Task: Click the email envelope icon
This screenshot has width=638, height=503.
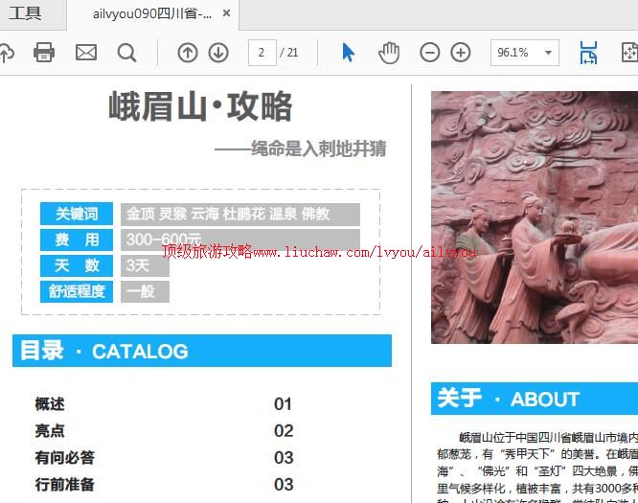Action: [86, 53]
